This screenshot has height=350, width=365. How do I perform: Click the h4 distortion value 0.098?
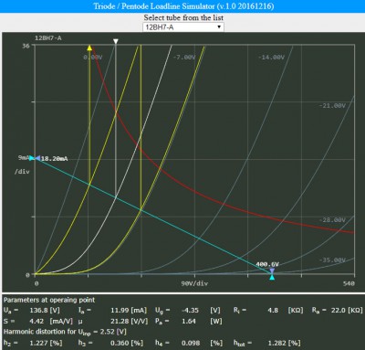(x=191, y=343)
